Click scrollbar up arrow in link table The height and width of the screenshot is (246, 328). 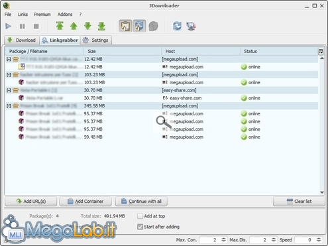click(x=322, y=58)
